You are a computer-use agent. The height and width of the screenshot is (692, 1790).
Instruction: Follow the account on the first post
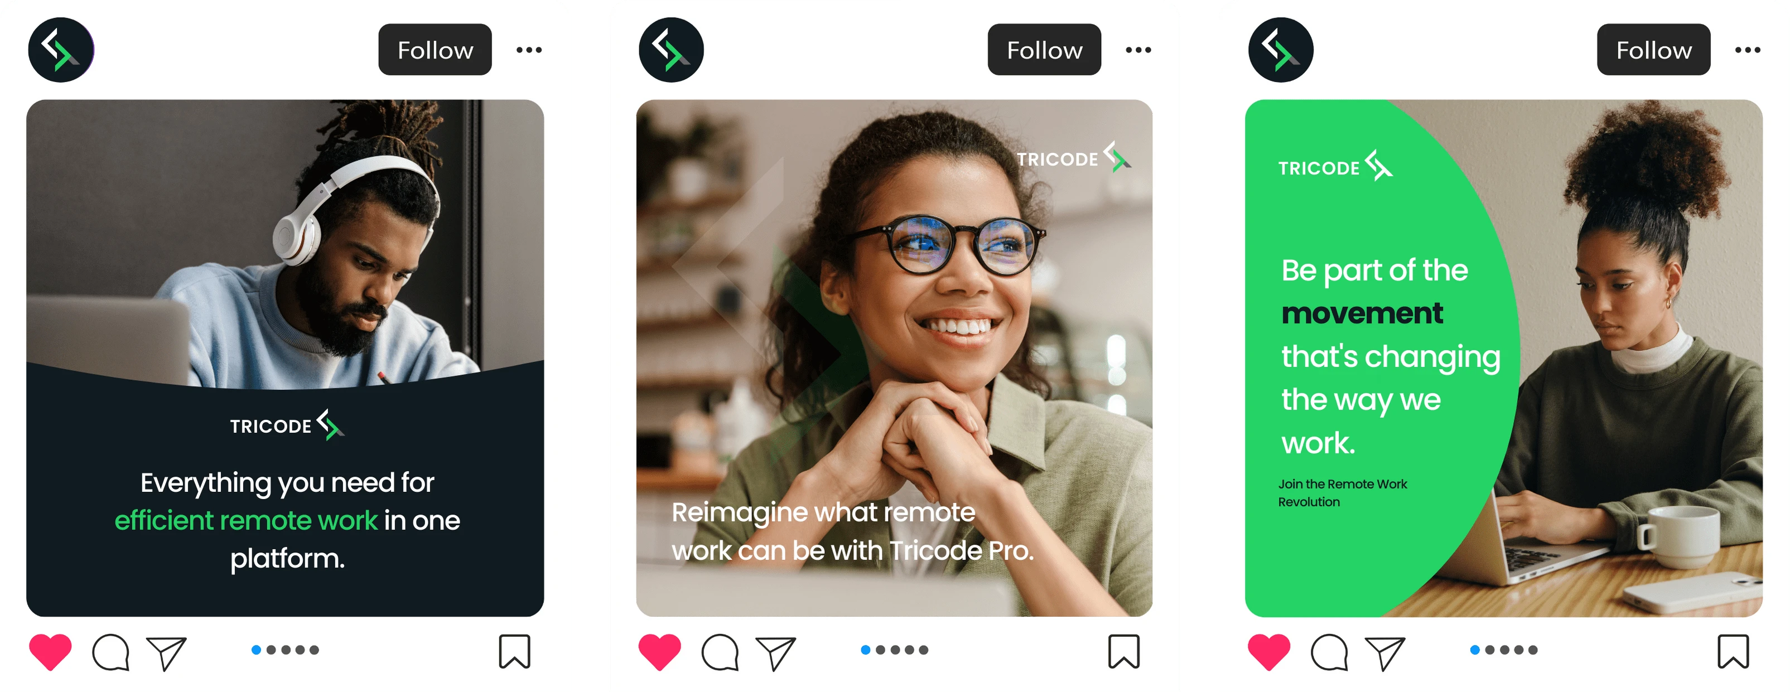pos(435,50)
